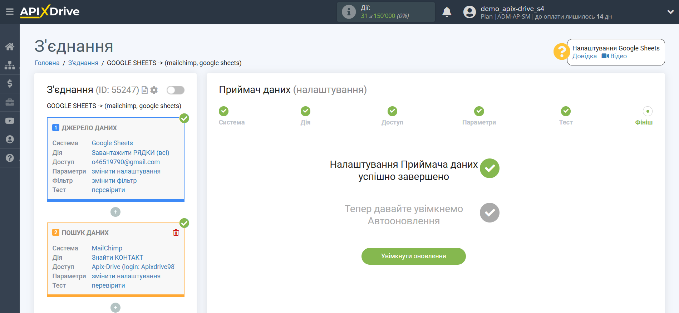Open MailChimp system link
Viewport: 679px width, 313px height.
coord(107,248)
